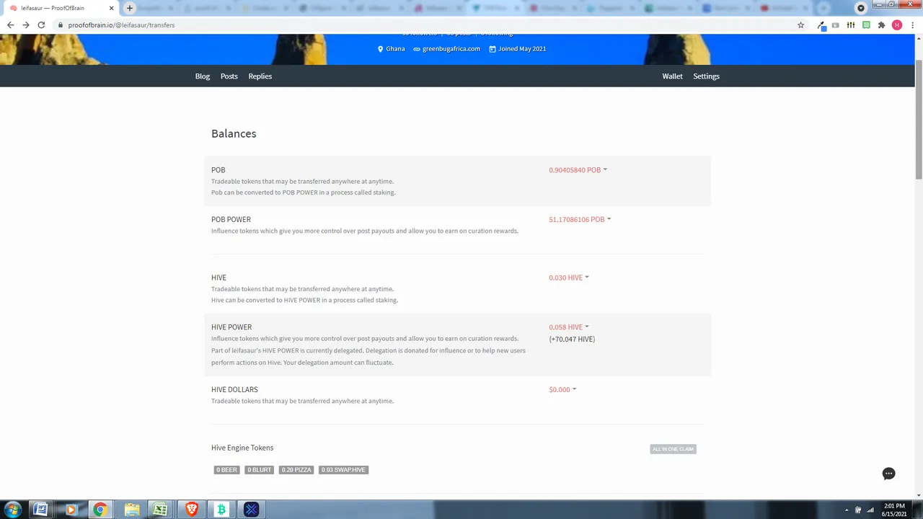Open File Explorer from the taskbar

[131, 510]
